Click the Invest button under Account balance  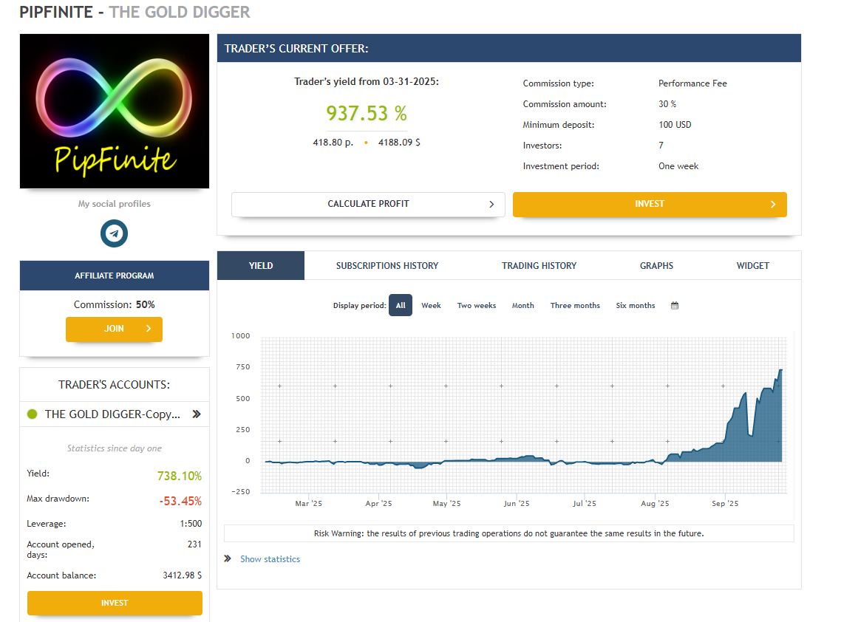(x=115, y=603)
